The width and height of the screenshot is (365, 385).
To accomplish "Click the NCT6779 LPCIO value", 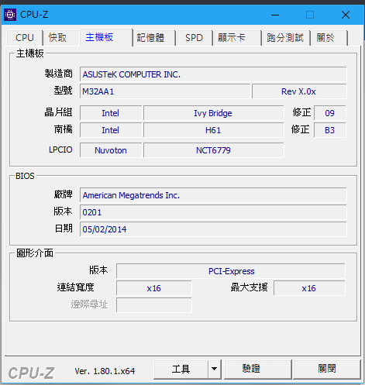I will click(x=214, y=150).
